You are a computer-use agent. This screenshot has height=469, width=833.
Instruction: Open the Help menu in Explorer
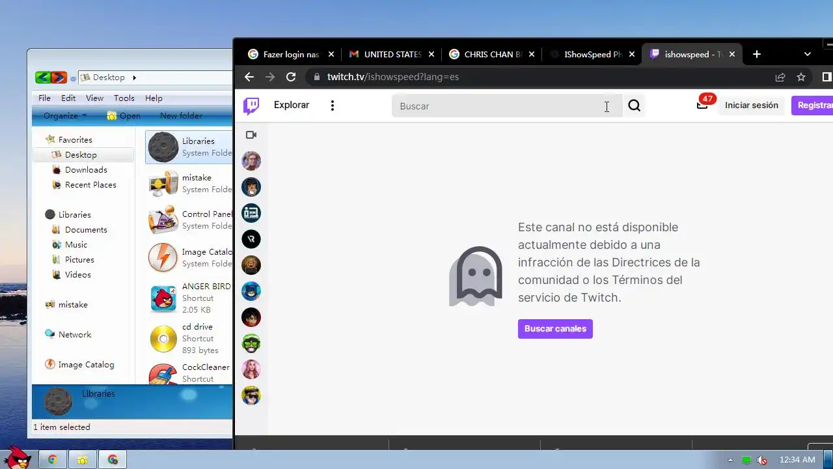tap(154, 98)
